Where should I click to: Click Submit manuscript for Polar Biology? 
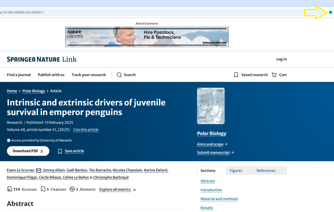point(213,152)
